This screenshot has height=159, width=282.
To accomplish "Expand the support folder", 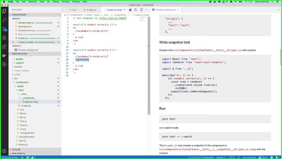I will point(20,63).
